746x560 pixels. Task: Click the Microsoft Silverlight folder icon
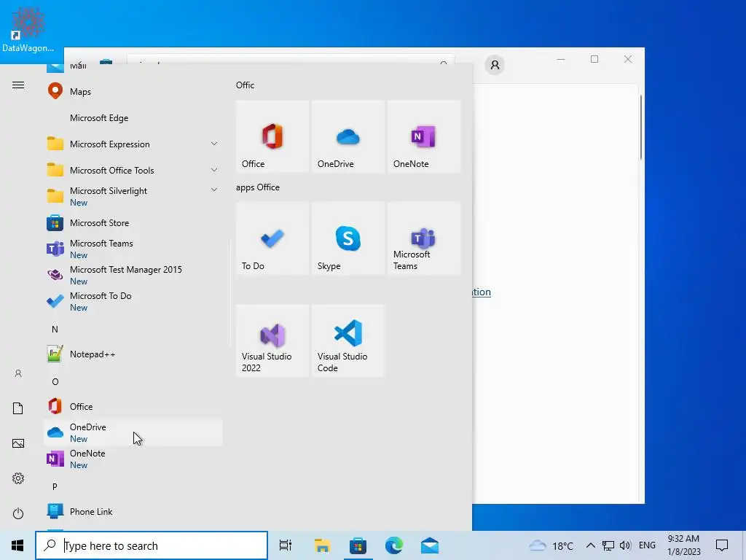[55, 196]
